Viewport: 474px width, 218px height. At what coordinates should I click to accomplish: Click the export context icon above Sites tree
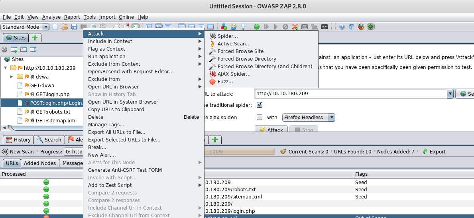click(x=33, y=49)
